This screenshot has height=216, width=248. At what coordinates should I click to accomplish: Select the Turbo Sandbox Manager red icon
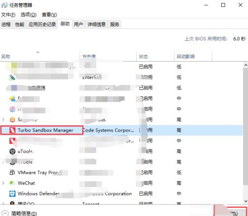coord(12,130)
